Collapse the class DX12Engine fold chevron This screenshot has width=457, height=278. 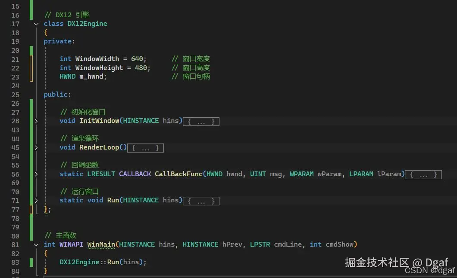[x=36, y=24]
